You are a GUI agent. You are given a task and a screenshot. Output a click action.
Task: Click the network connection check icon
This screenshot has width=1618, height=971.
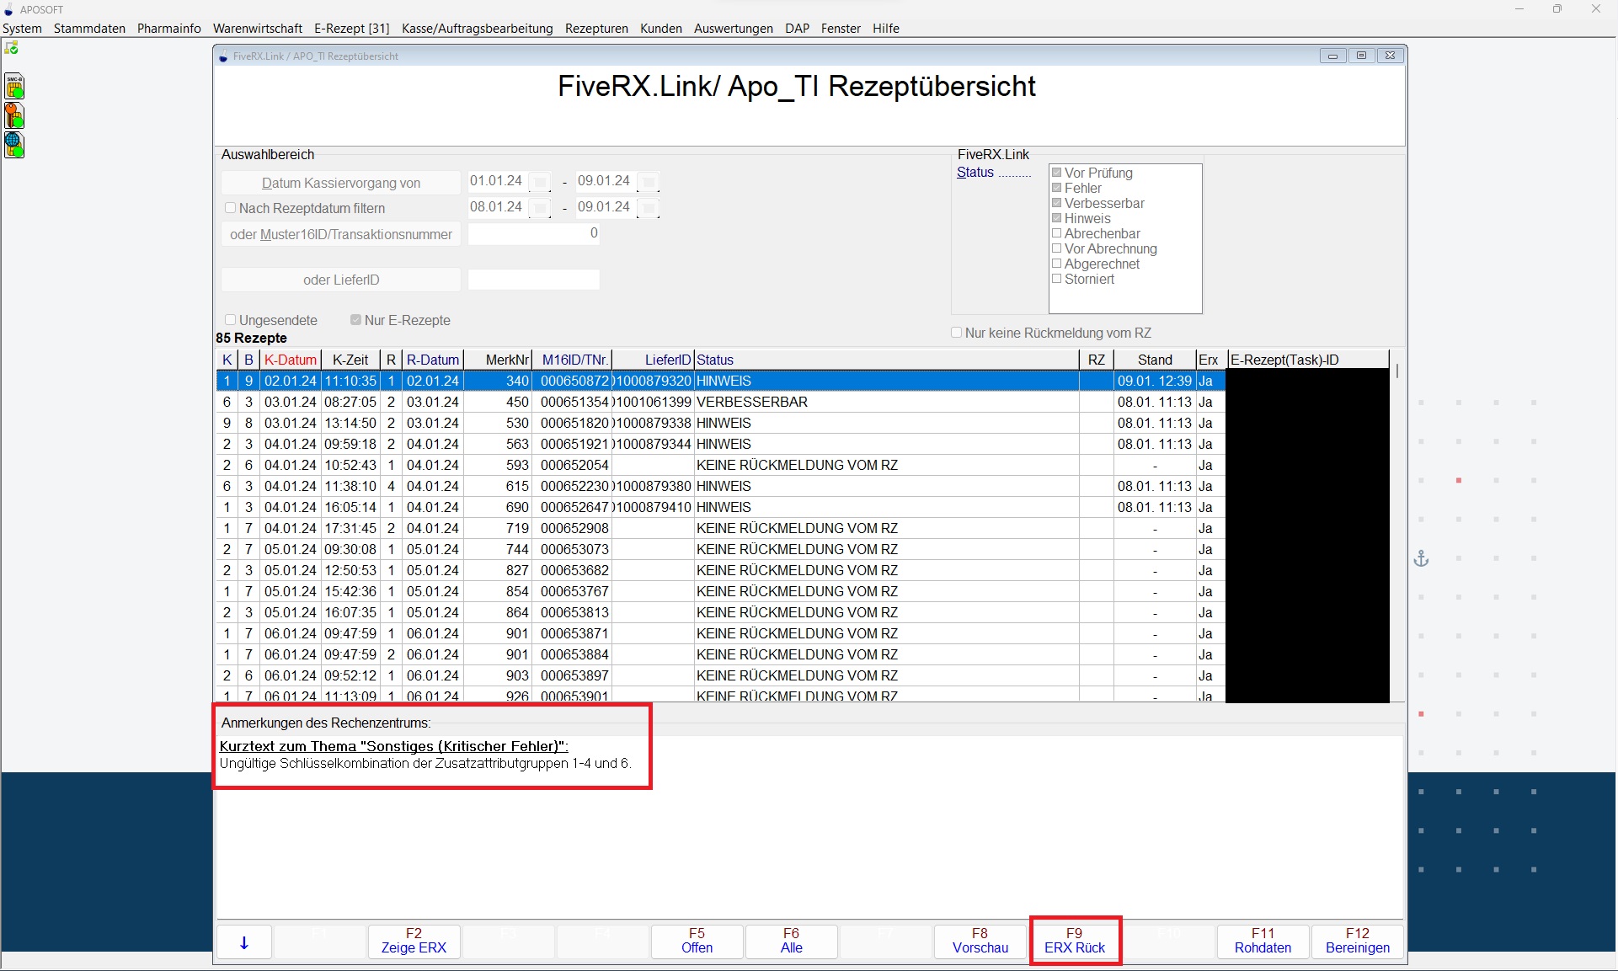[11, 48]
